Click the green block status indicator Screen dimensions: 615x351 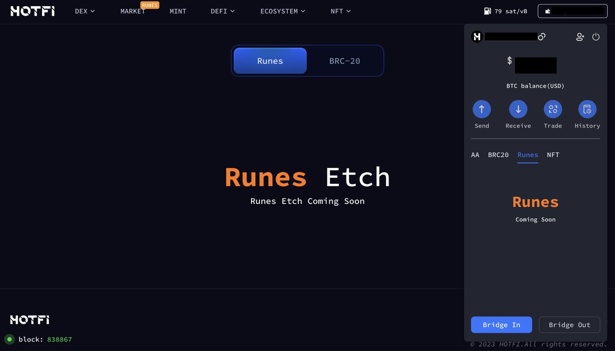[9, 339]
